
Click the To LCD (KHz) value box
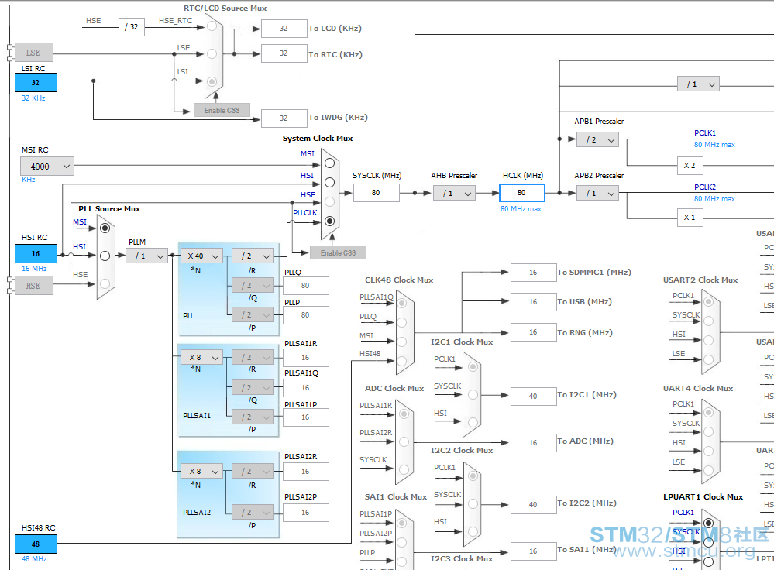click(284, 29)
